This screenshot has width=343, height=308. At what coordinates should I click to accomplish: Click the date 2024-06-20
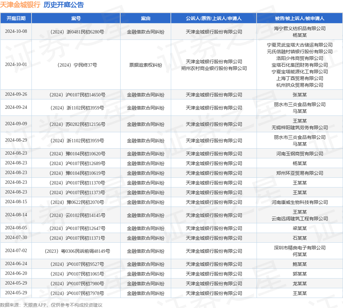coord(16,274)
